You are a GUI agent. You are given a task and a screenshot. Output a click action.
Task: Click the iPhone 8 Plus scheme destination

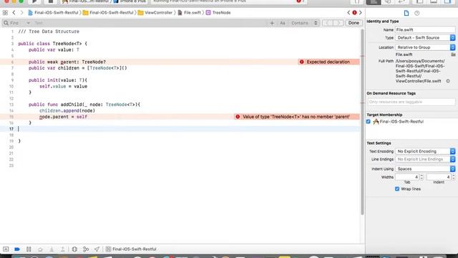point(130,1)
